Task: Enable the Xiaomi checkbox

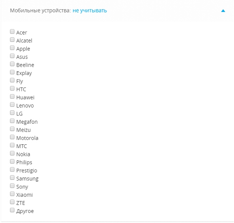Action: 12,194
